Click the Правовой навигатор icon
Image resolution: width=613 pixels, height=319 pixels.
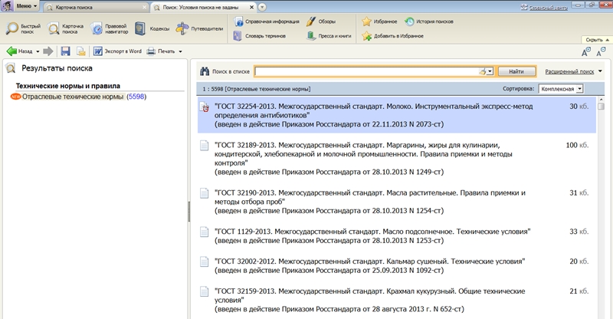pos(99,29)
